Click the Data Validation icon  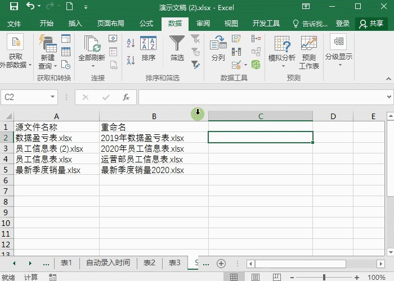[x=236, y=65]
